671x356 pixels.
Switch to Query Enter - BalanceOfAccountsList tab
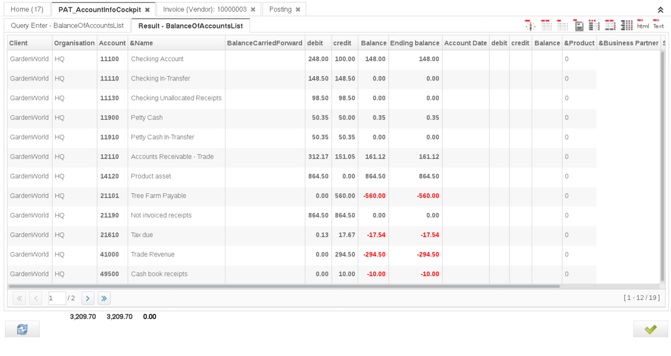click(x=67, y=26)
